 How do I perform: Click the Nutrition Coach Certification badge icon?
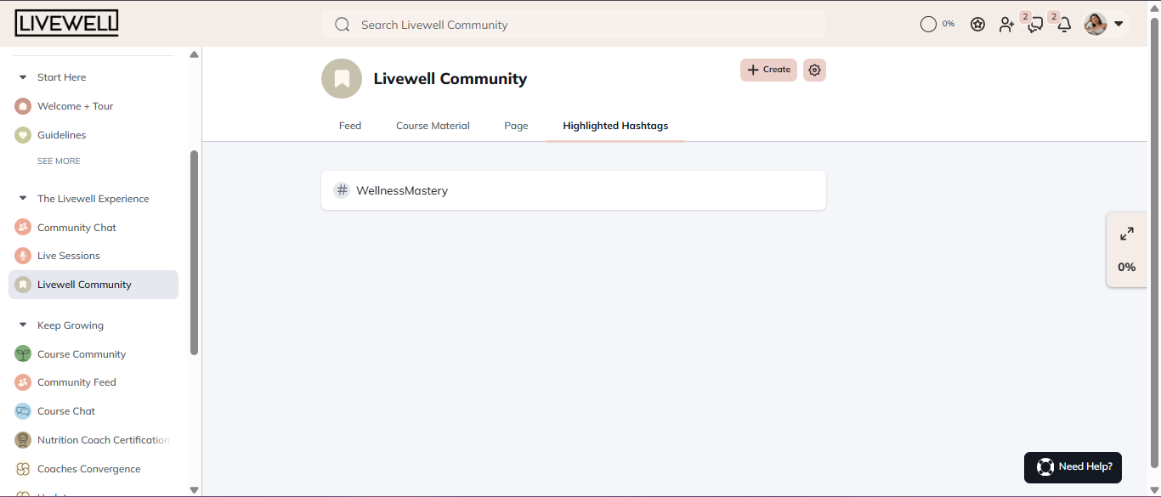[x=23, y=440]
